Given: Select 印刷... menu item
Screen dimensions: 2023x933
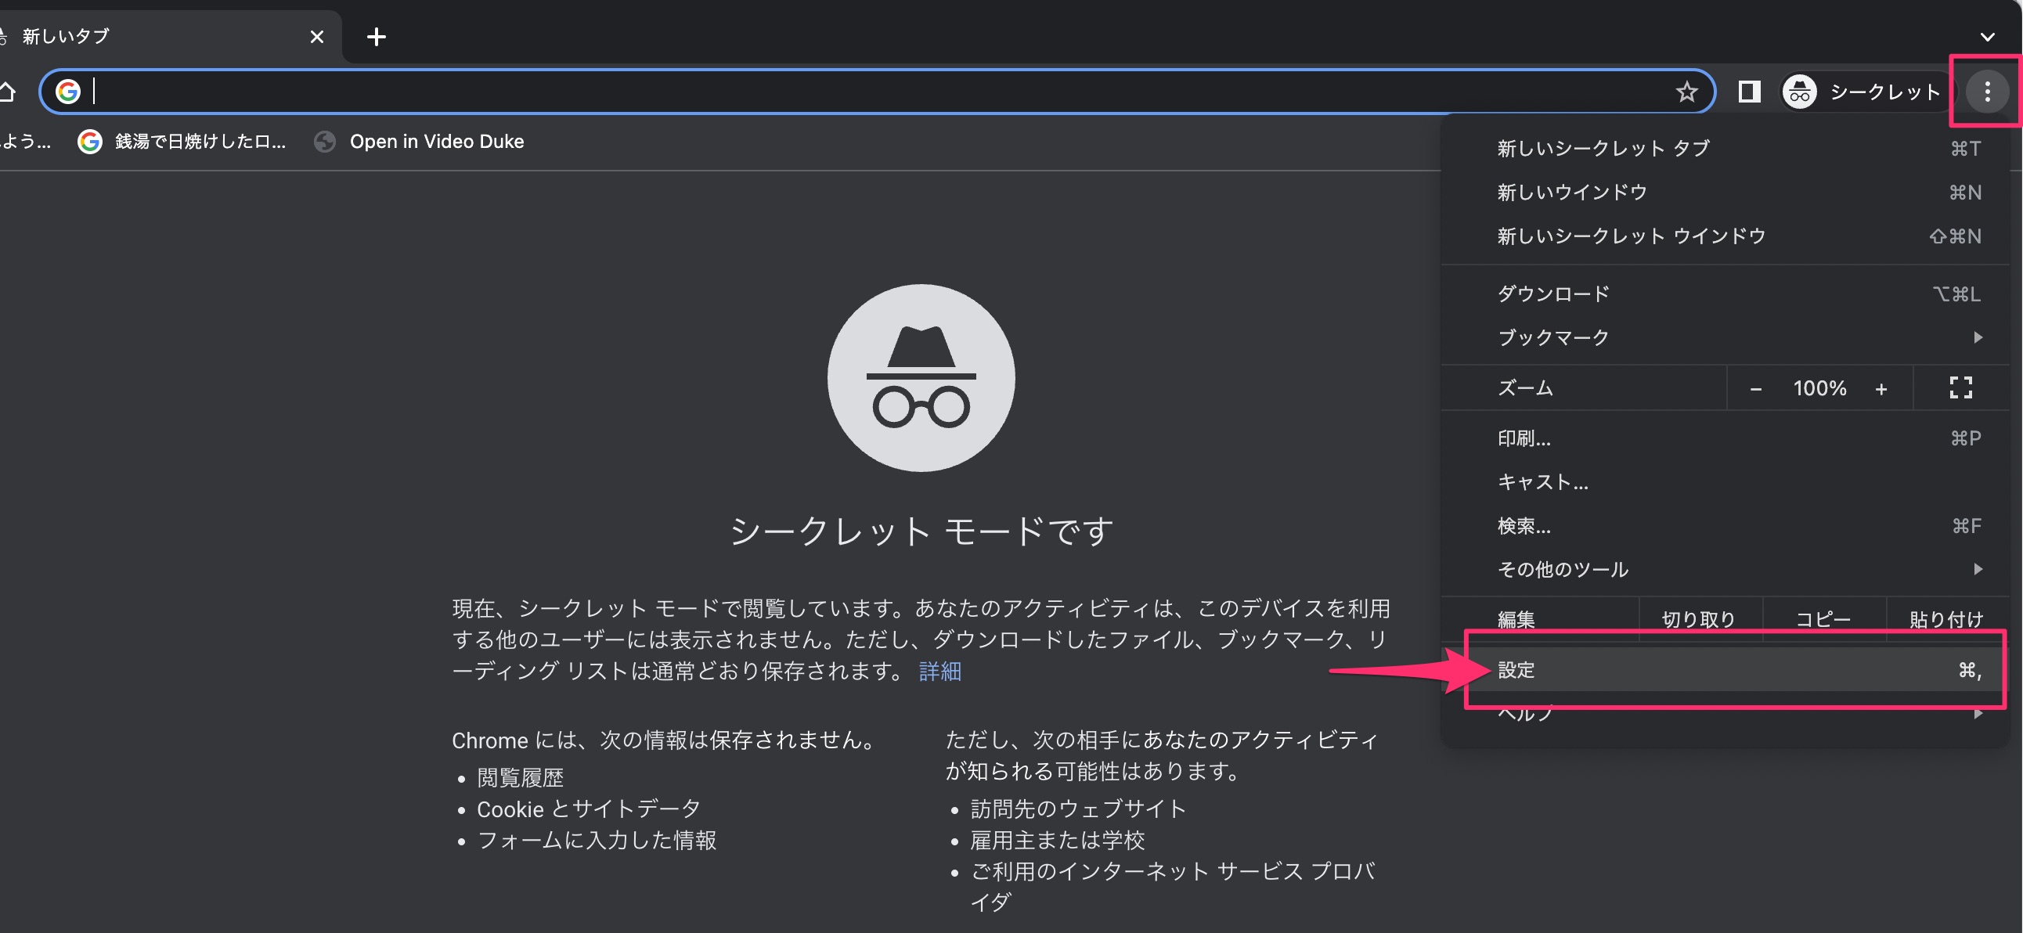Looking at the screenshot, I should click(1725, 438).
